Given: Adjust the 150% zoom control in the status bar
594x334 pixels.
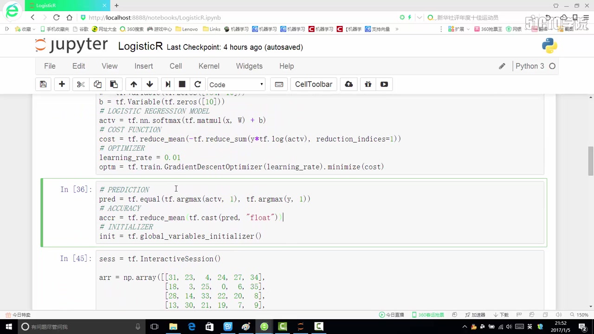Looking at the screenshot, I should pos(583,315).
